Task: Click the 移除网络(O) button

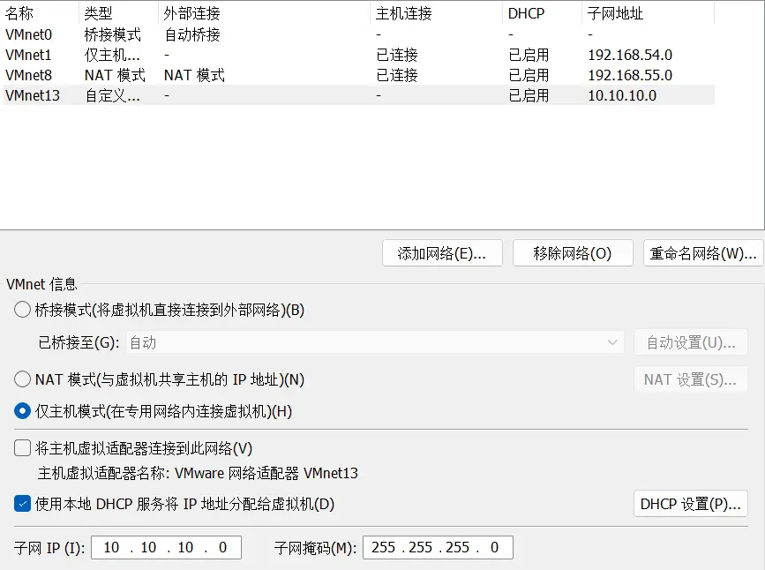Action: [x=573, y=253]
